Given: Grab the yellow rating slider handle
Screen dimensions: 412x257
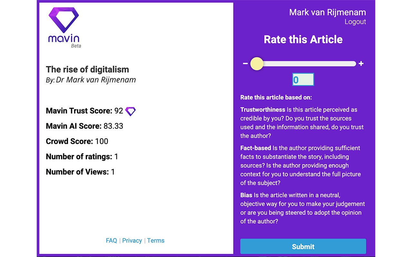Looking at the screenshot, I should pos(257,64).
